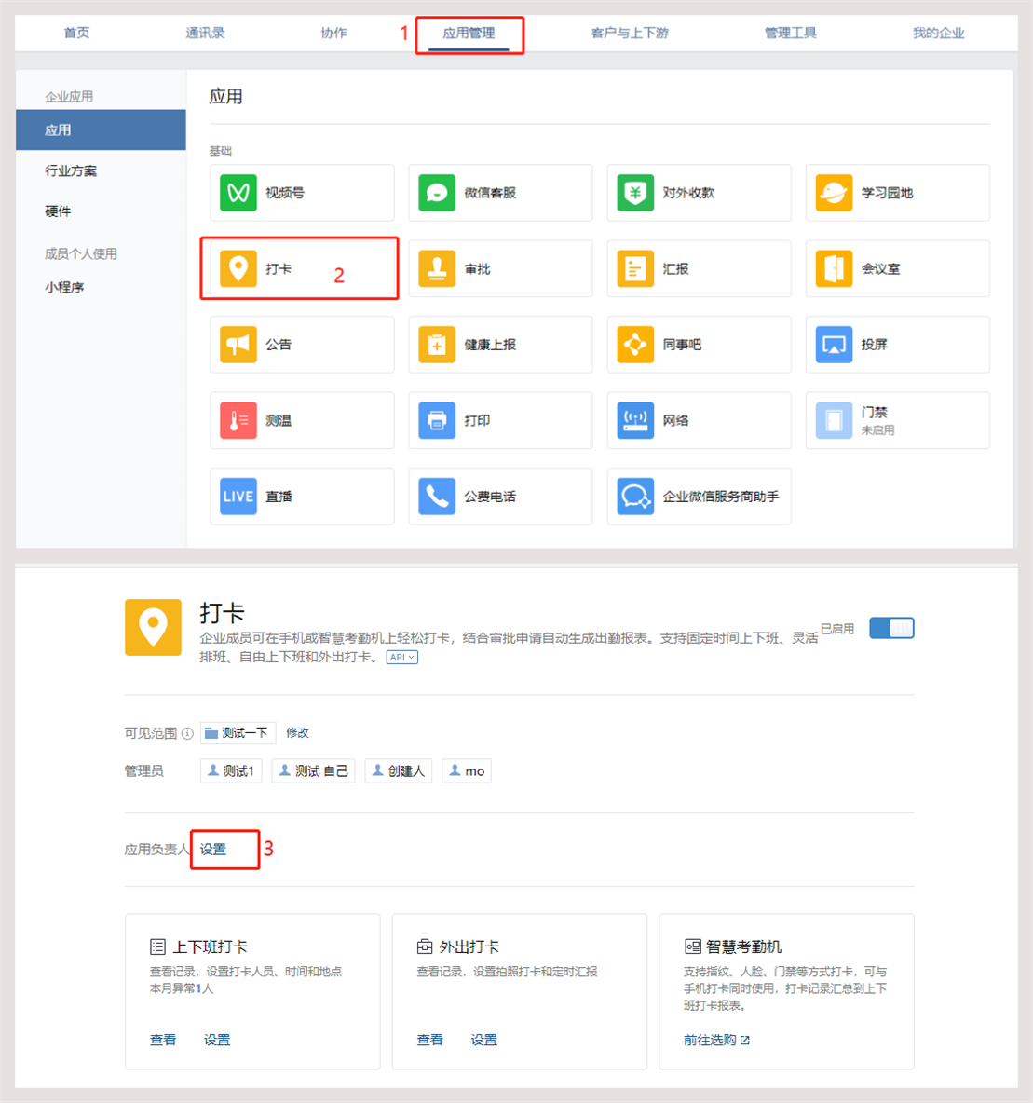
Task: Click 设置 for 应用负责人
Action: point(213,849)
